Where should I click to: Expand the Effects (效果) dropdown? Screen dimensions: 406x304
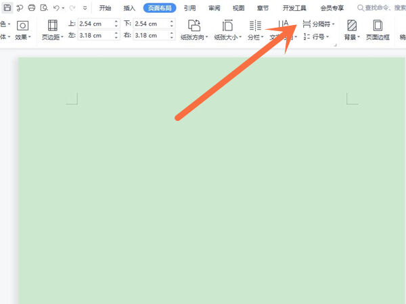tap(22, 37)
